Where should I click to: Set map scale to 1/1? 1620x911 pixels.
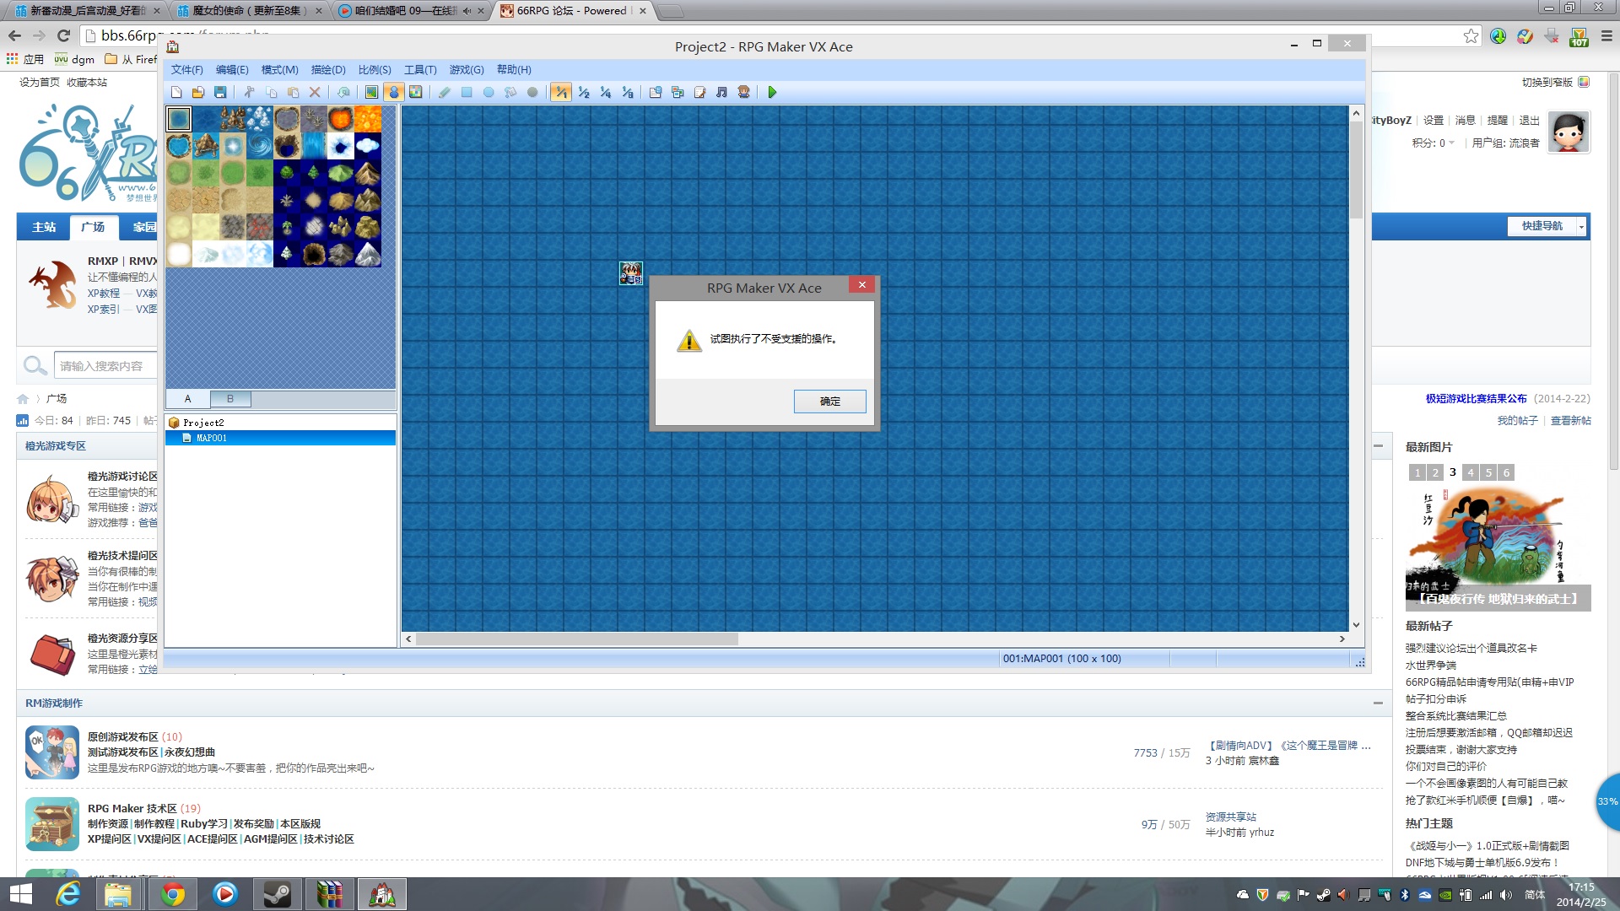(x=561, y=93)
